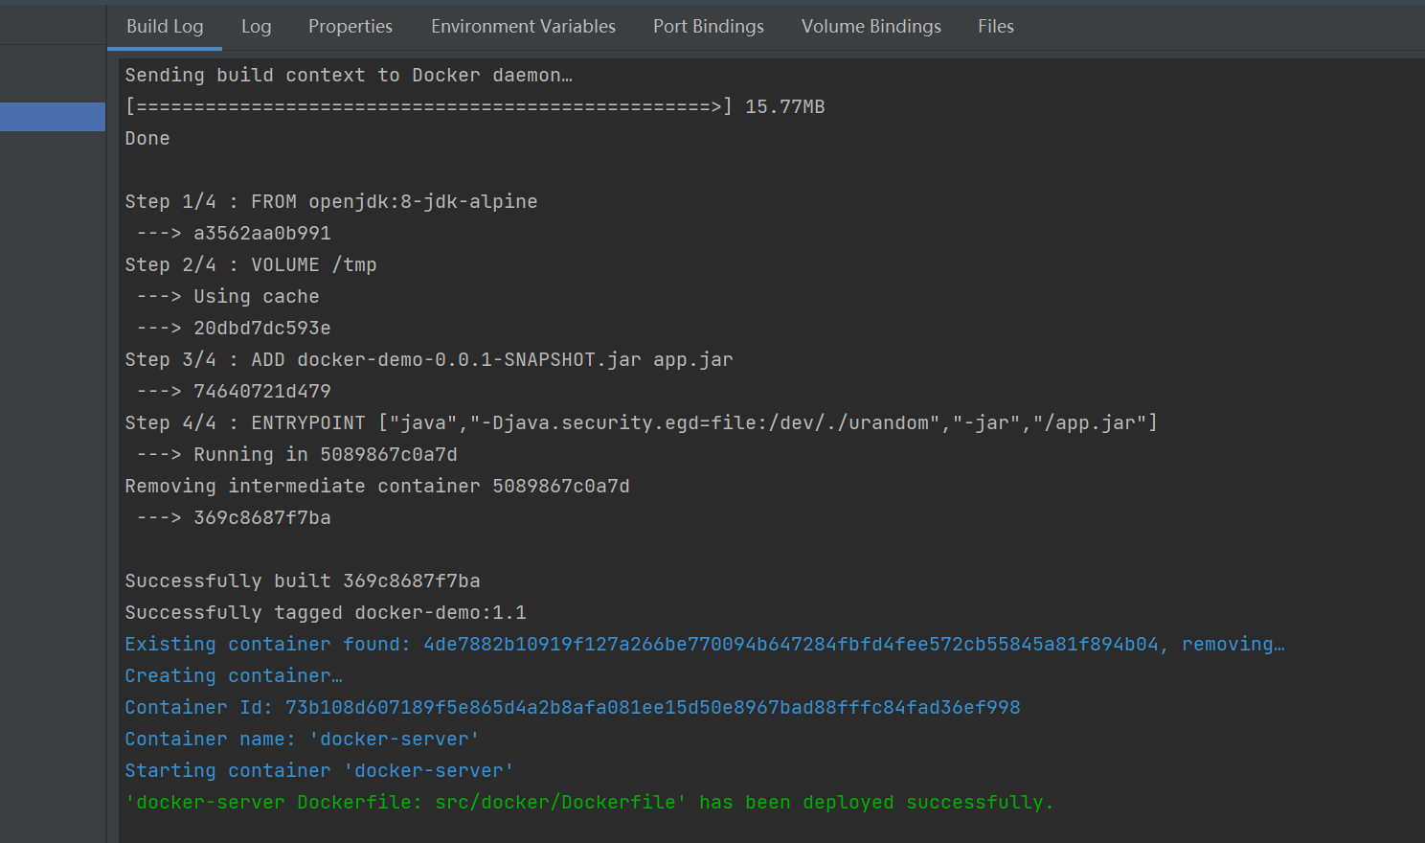
Task: Select the highlighted item in left sidebar
Action: click(x=53, y=117)
